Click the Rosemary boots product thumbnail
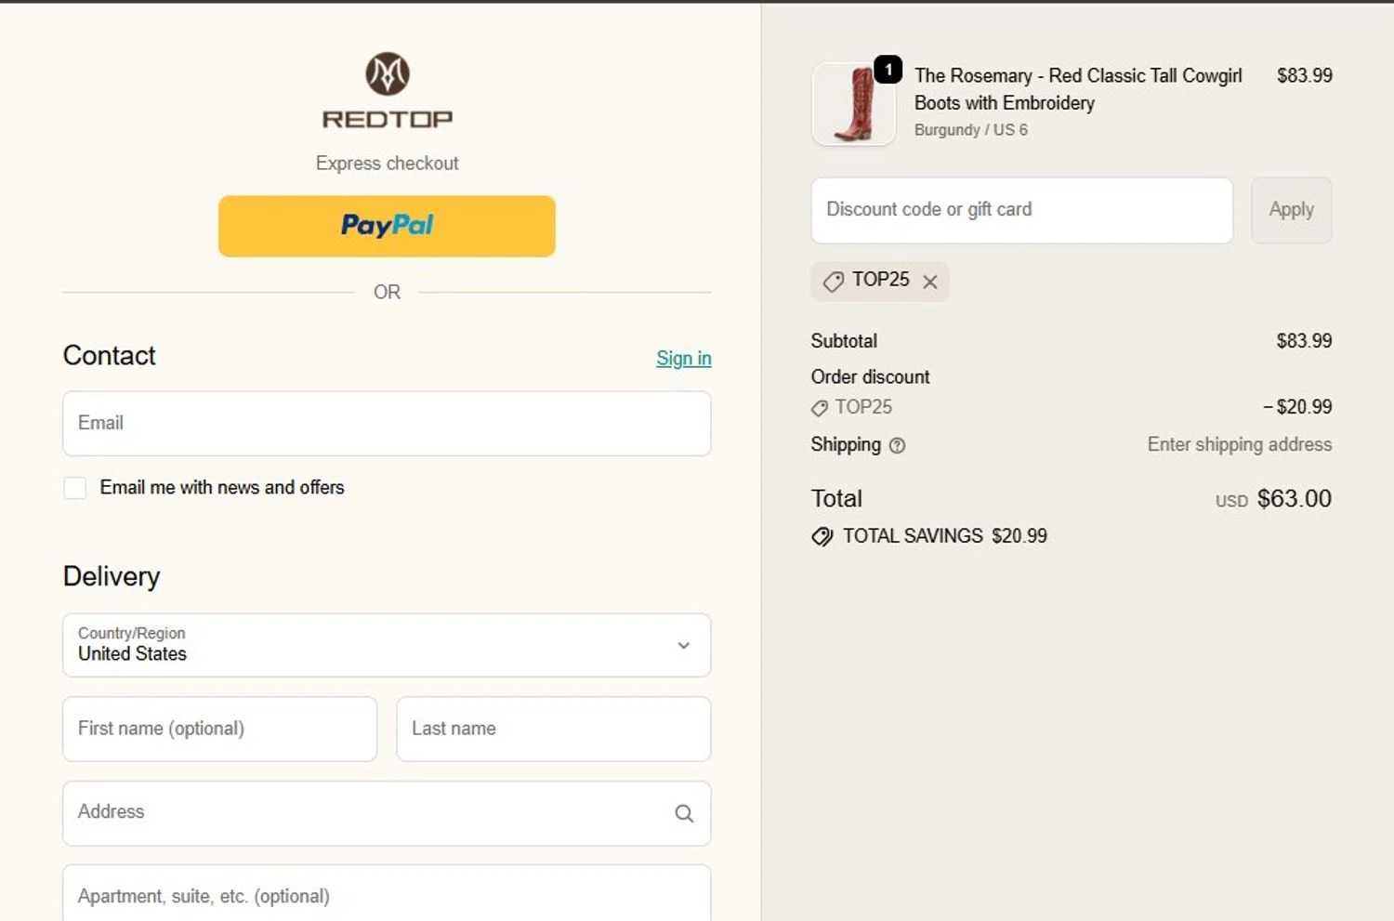This screenshot has width=1394, height=921. pos(853,104)
